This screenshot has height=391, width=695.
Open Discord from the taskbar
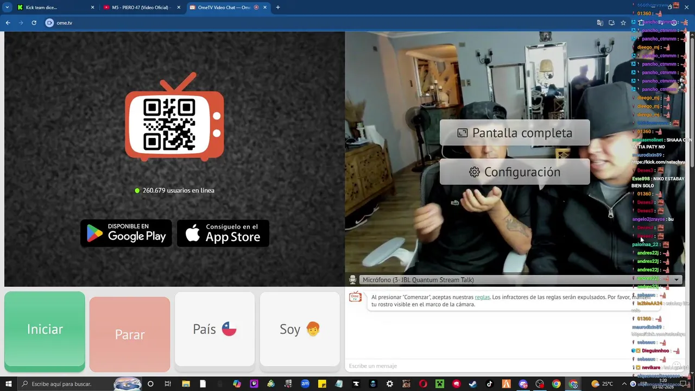[523, 384]
